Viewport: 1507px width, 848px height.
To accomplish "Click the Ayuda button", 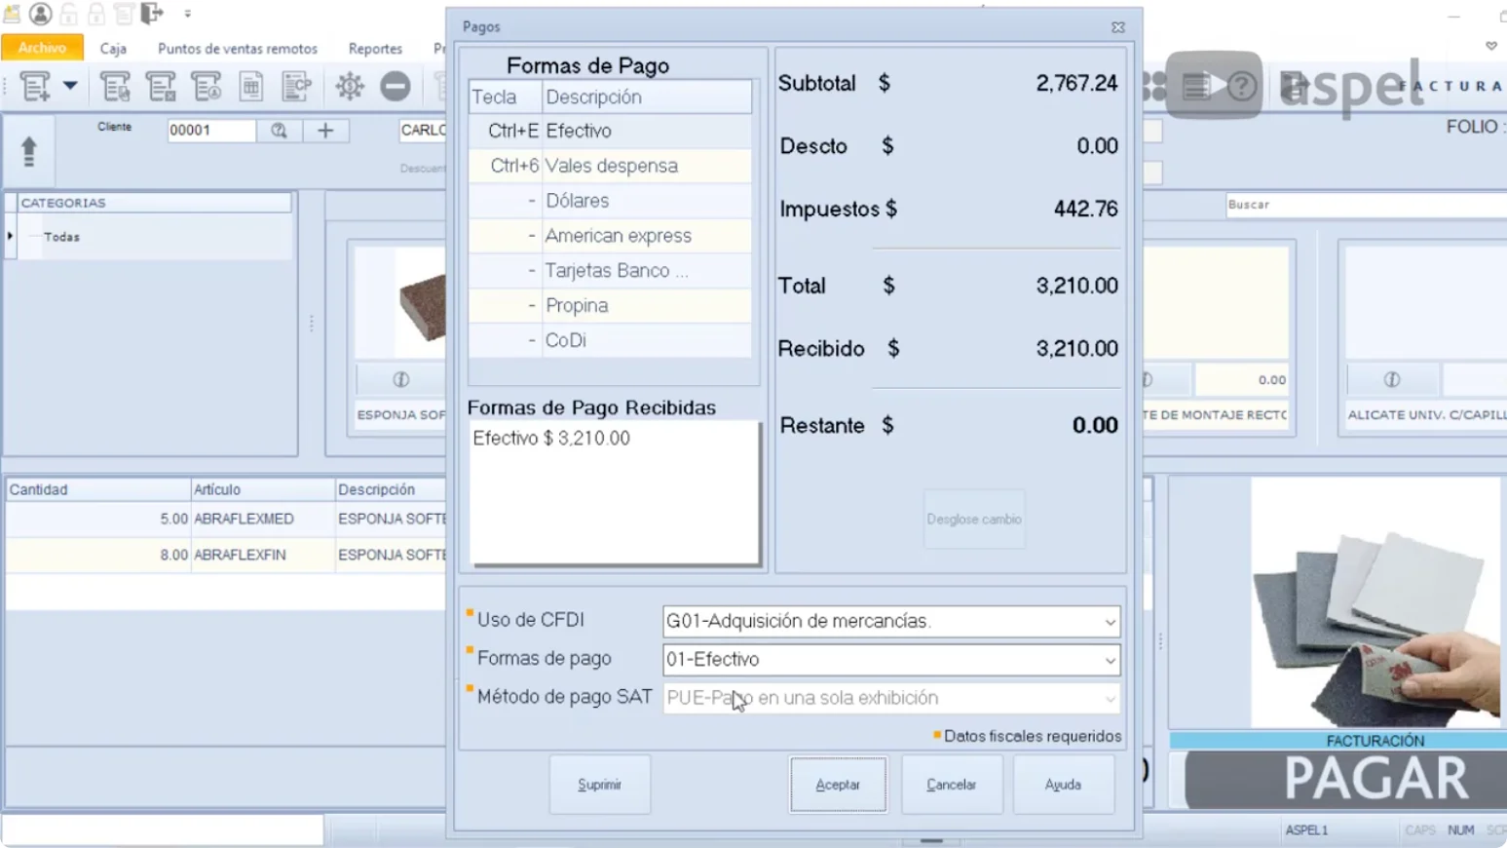I will [1063, 785].
